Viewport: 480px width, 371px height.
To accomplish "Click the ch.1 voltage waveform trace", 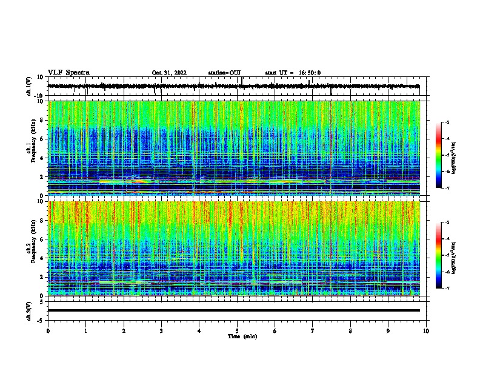I will point(234,86).
